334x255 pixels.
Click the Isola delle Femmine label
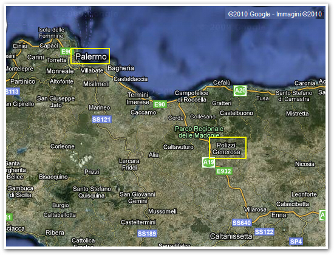pyautogui.click(x=51, y=33)
